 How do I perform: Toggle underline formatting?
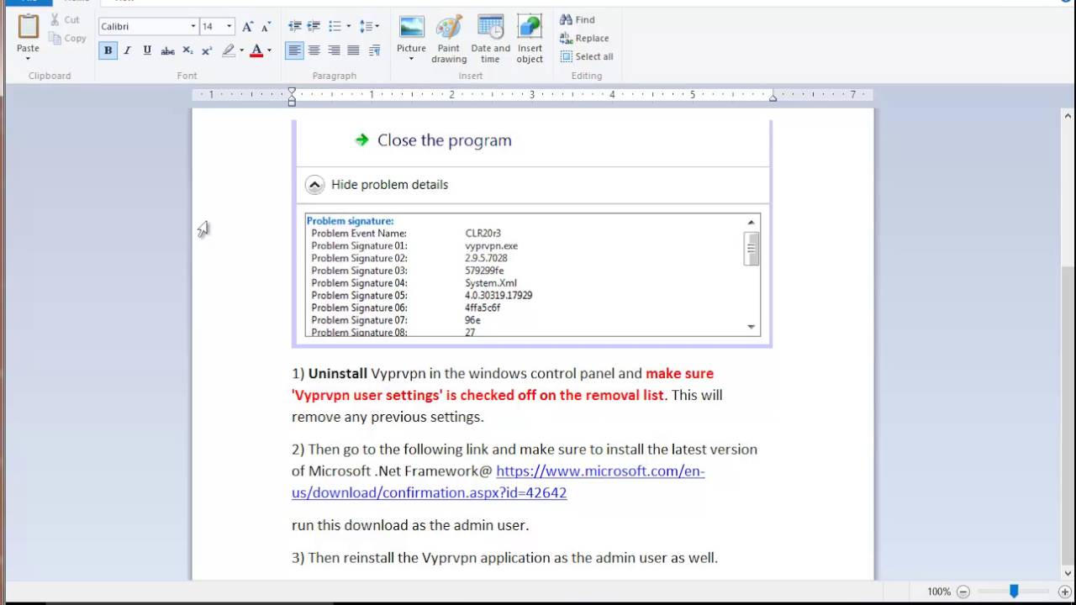(147, 50)
